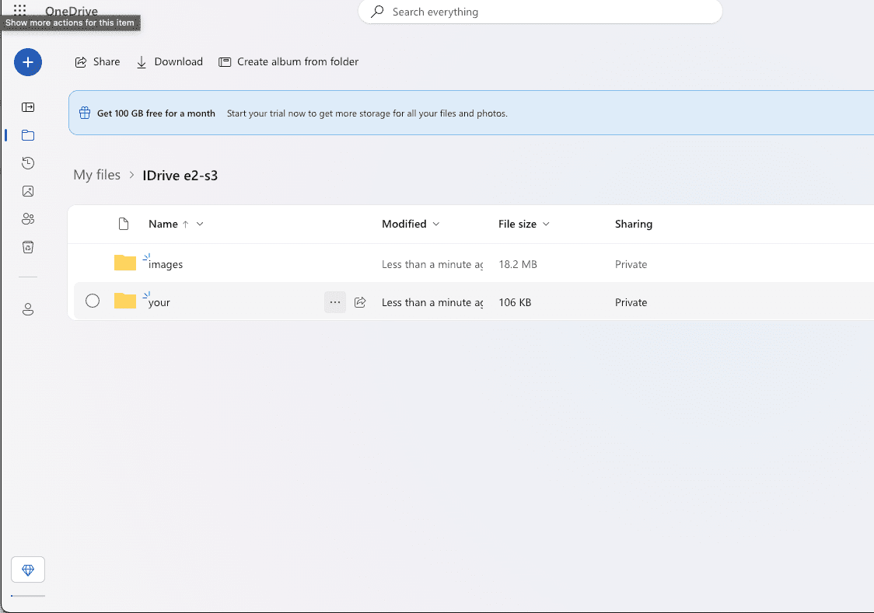Go to My files breadcrumb

pos(97,175)
